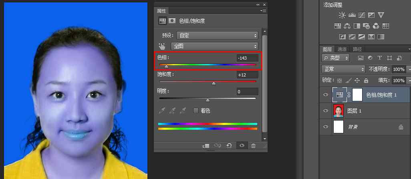Viewport: 411px width, 179px height.
Task: Click the layer mask icon in Properties
Action: (x=172, y=21)
